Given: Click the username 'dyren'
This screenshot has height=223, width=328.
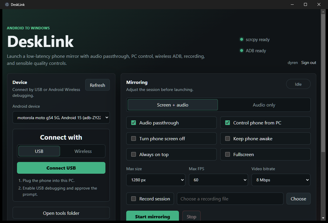Looking at the screenshot, I should tap(293, 62).
